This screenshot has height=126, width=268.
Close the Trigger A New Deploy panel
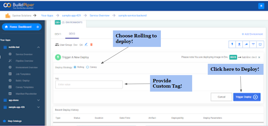click(x=259, y=58)
